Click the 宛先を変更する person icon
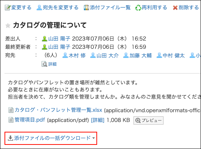Screen dimensions: 201x149 point(39,8)
